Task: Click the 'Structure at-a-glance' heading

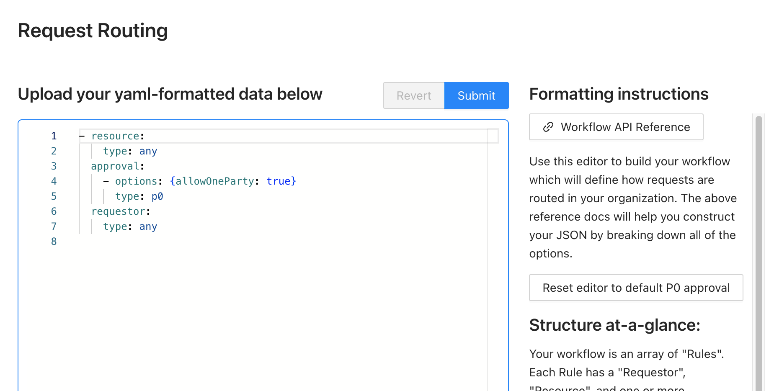Action: click(x=614, y=325)
